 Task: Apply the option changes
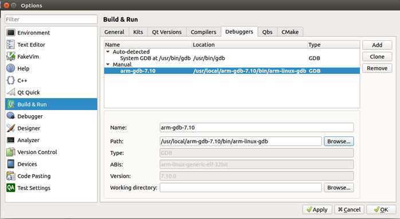point(317,210)
